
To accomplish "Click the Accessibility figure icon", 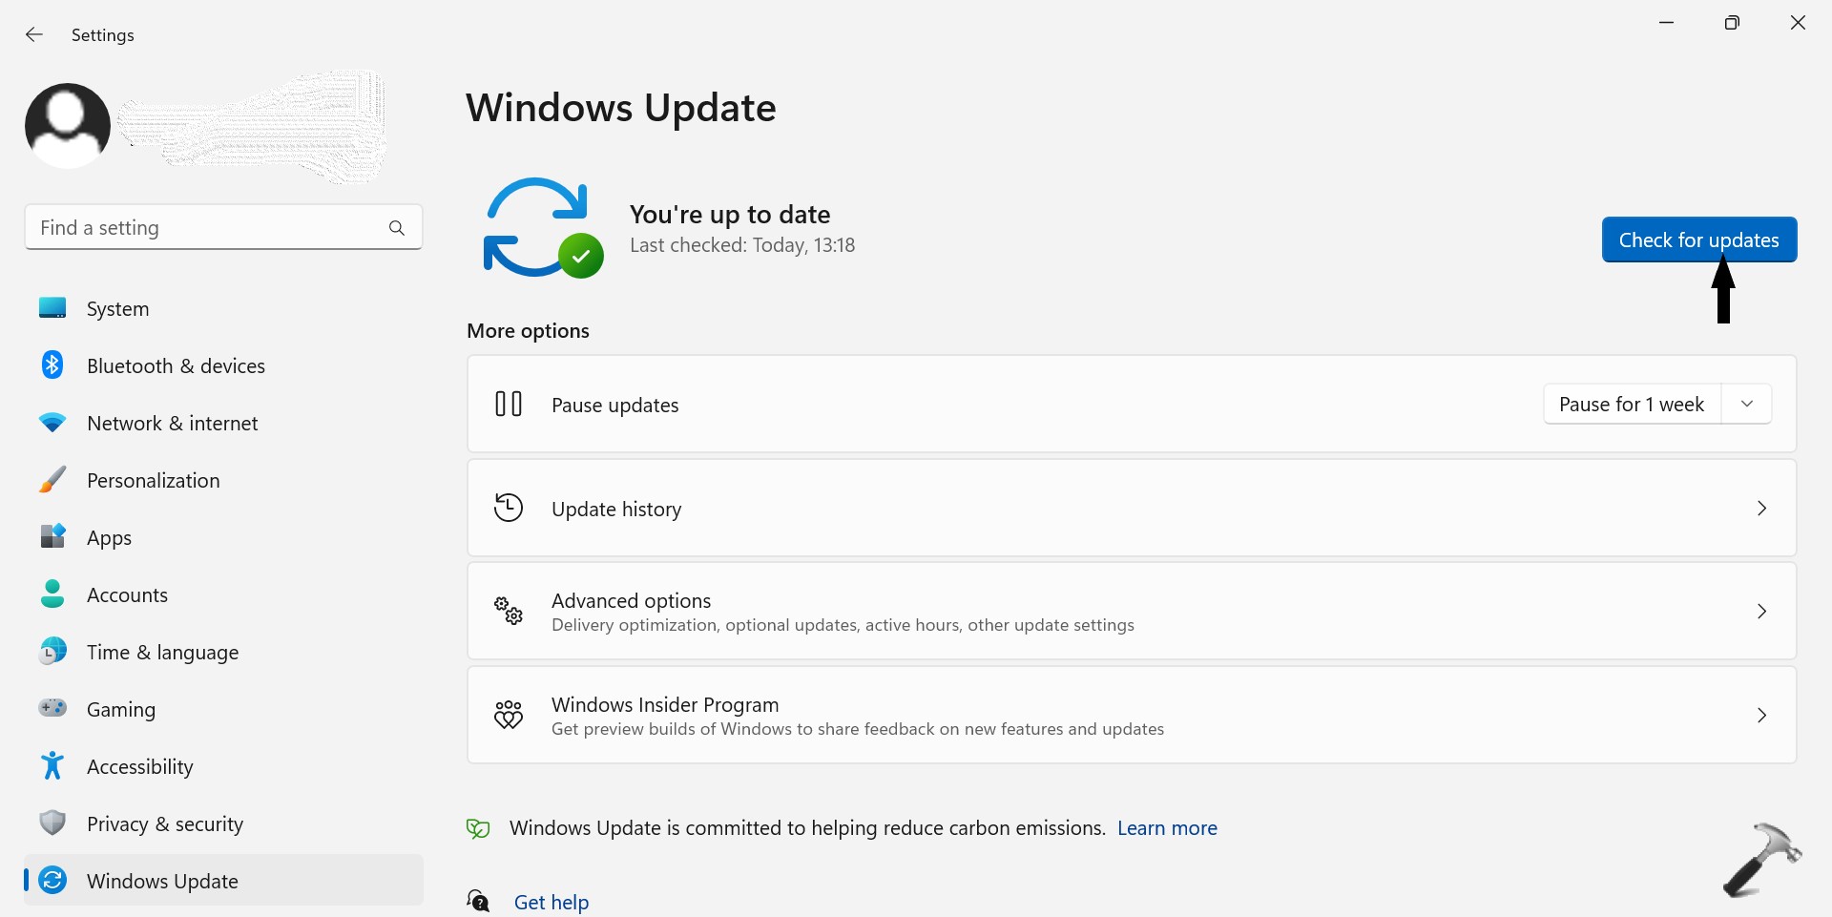I will [52, 765].
